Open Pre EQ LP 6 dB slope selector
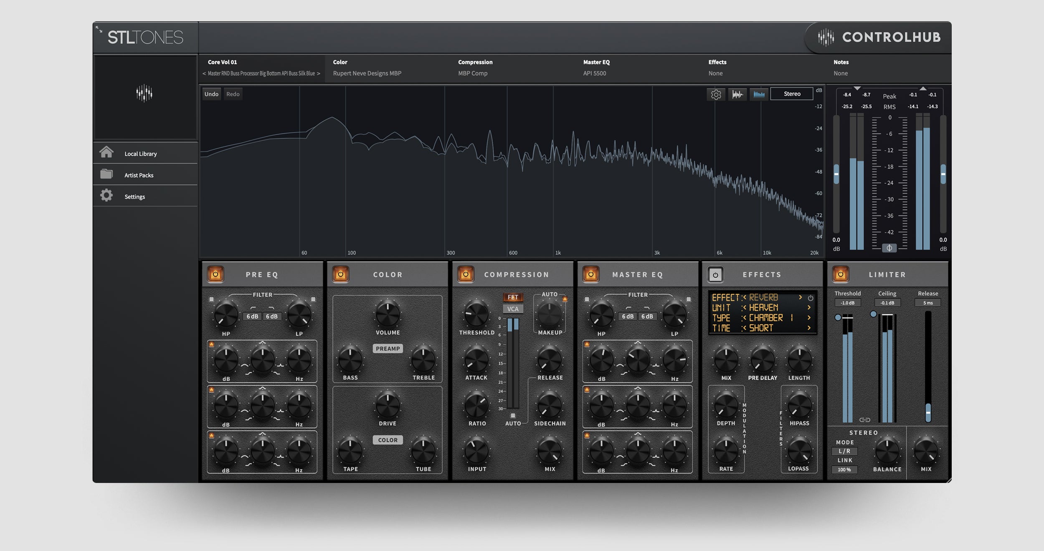1044x551 pixels. point(272,316)
